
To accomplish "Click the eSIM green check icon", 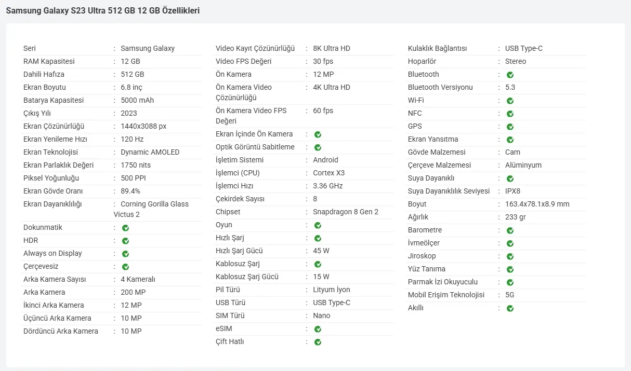I will (x=318, y=329).
